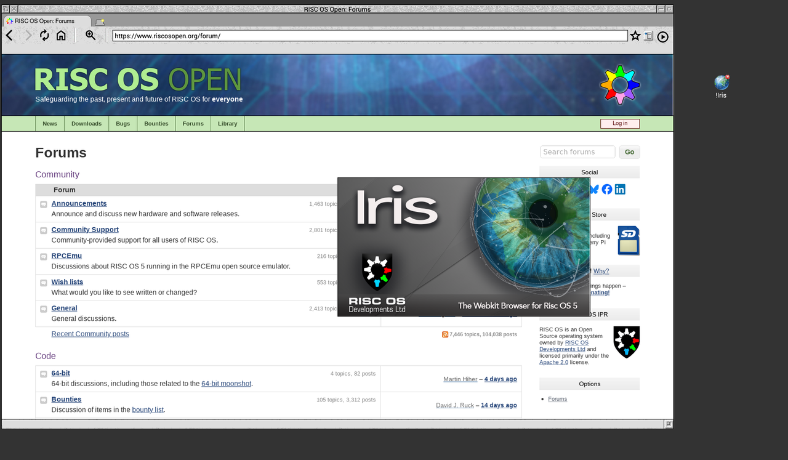788x460 pixels.
Task: Open the LinkedIn social icon
Action: pyautogui.click(x=620, y=189)
